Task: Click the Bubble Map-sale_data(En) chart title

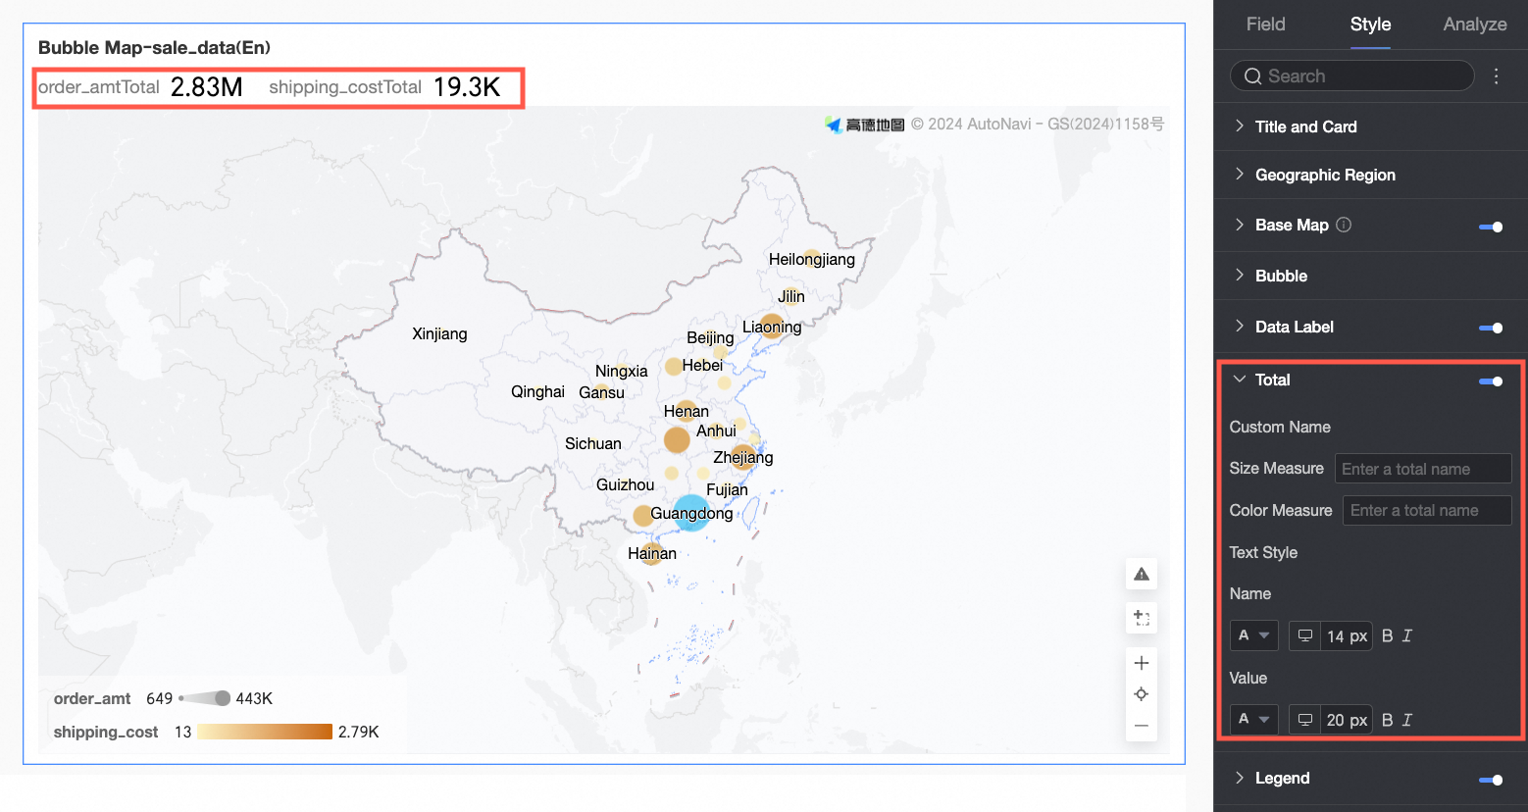Action: [154, 47]
